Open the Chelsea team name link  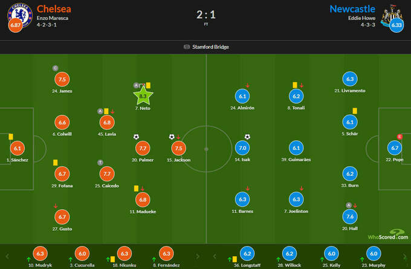point(53,9)
